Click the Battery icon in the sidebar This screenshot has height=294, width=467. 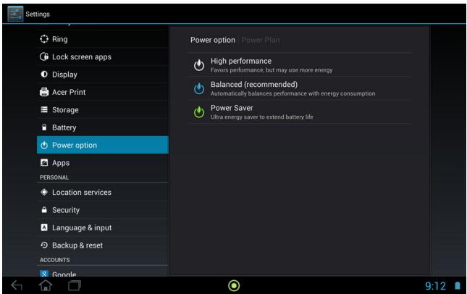[44, 127]
